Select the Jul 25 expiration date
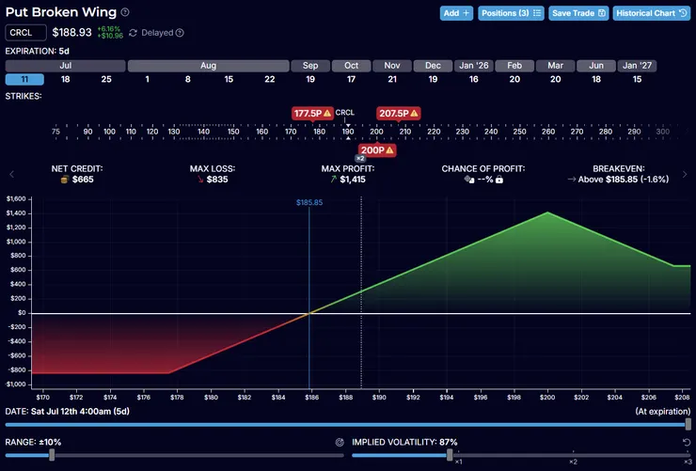696x471 pixels. pos(106,79)
